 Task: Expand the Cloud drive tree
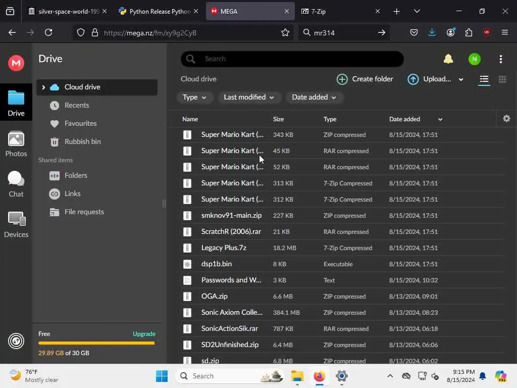tap(43, 87)
